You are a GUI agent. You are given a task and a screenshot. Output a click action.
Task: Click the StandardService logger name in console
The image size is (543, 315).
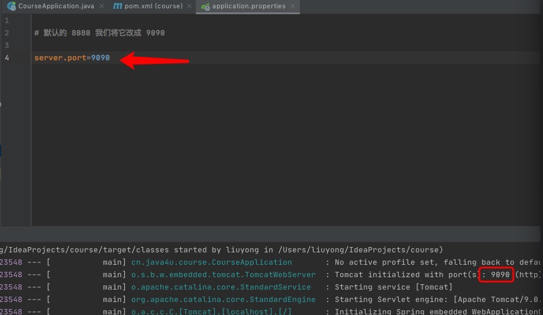coord(221,287)
